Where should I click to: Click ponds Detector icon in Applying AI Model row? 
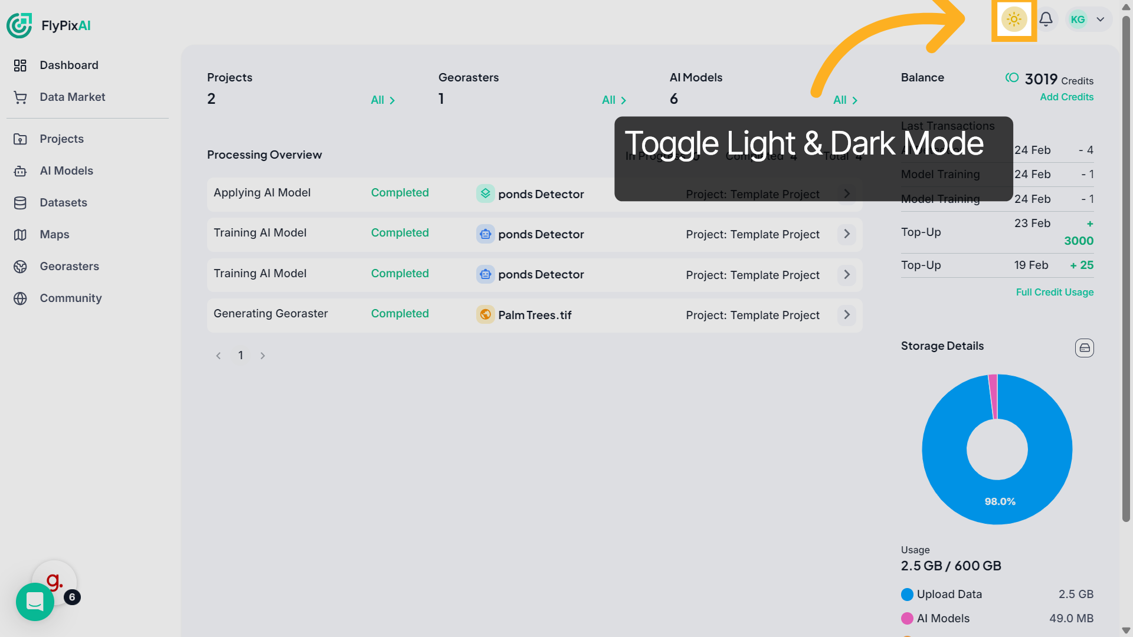pyautogui.click(x=485, y=193)
